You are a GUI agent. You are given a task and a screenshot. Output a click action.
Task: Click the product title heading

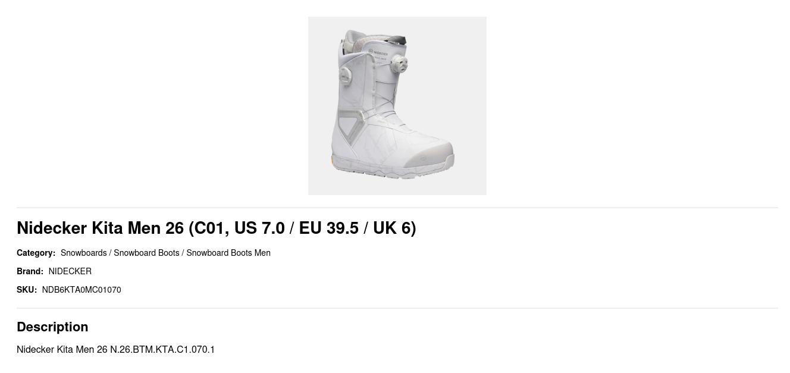(x=217, y=228)
